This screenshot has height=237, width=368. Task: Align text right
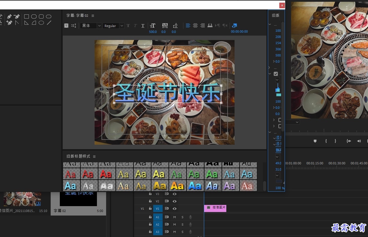pyautogui.click(x=202, y=26)
